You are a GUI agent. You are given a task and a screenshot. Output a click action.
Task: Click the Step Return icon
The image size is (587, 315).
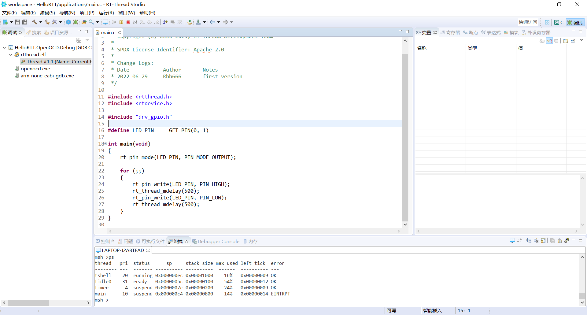[156, 22]
